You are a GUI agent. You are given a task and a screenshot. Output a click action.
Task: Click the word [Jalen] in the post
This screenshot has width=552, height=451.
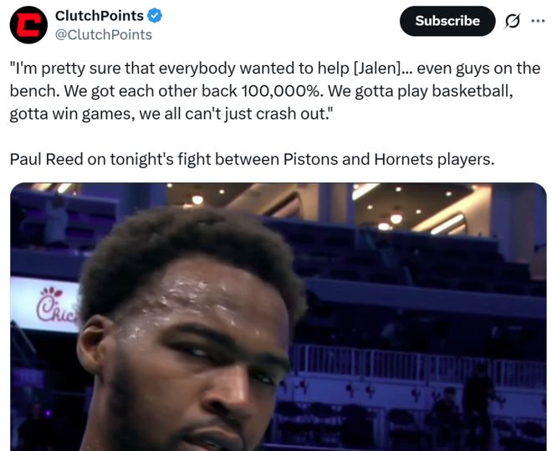coord(376,69)
